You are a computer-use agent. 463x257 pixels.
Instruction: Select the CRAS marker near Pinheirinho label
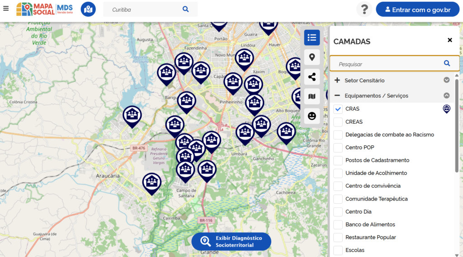pos(254,105)
